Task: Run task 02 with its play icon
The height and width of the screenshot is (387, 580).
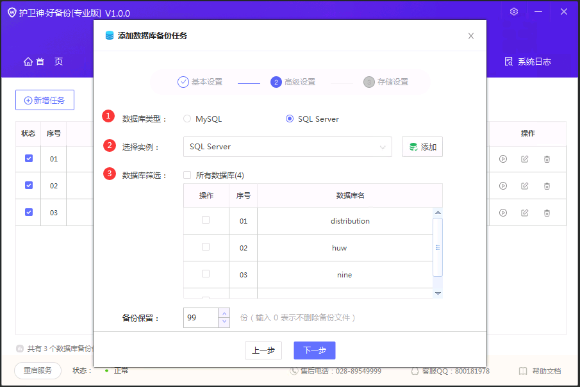Action: (503, 186)
